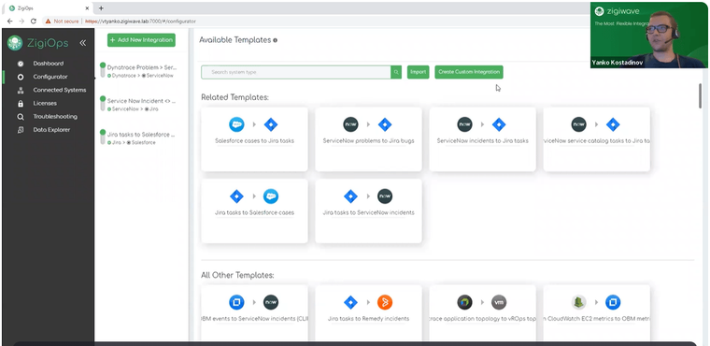The height and width of the screenshot is (346, 710).
Task: Open ServiceNow problems to Jira bugs template
Action: tap(369, 139)
